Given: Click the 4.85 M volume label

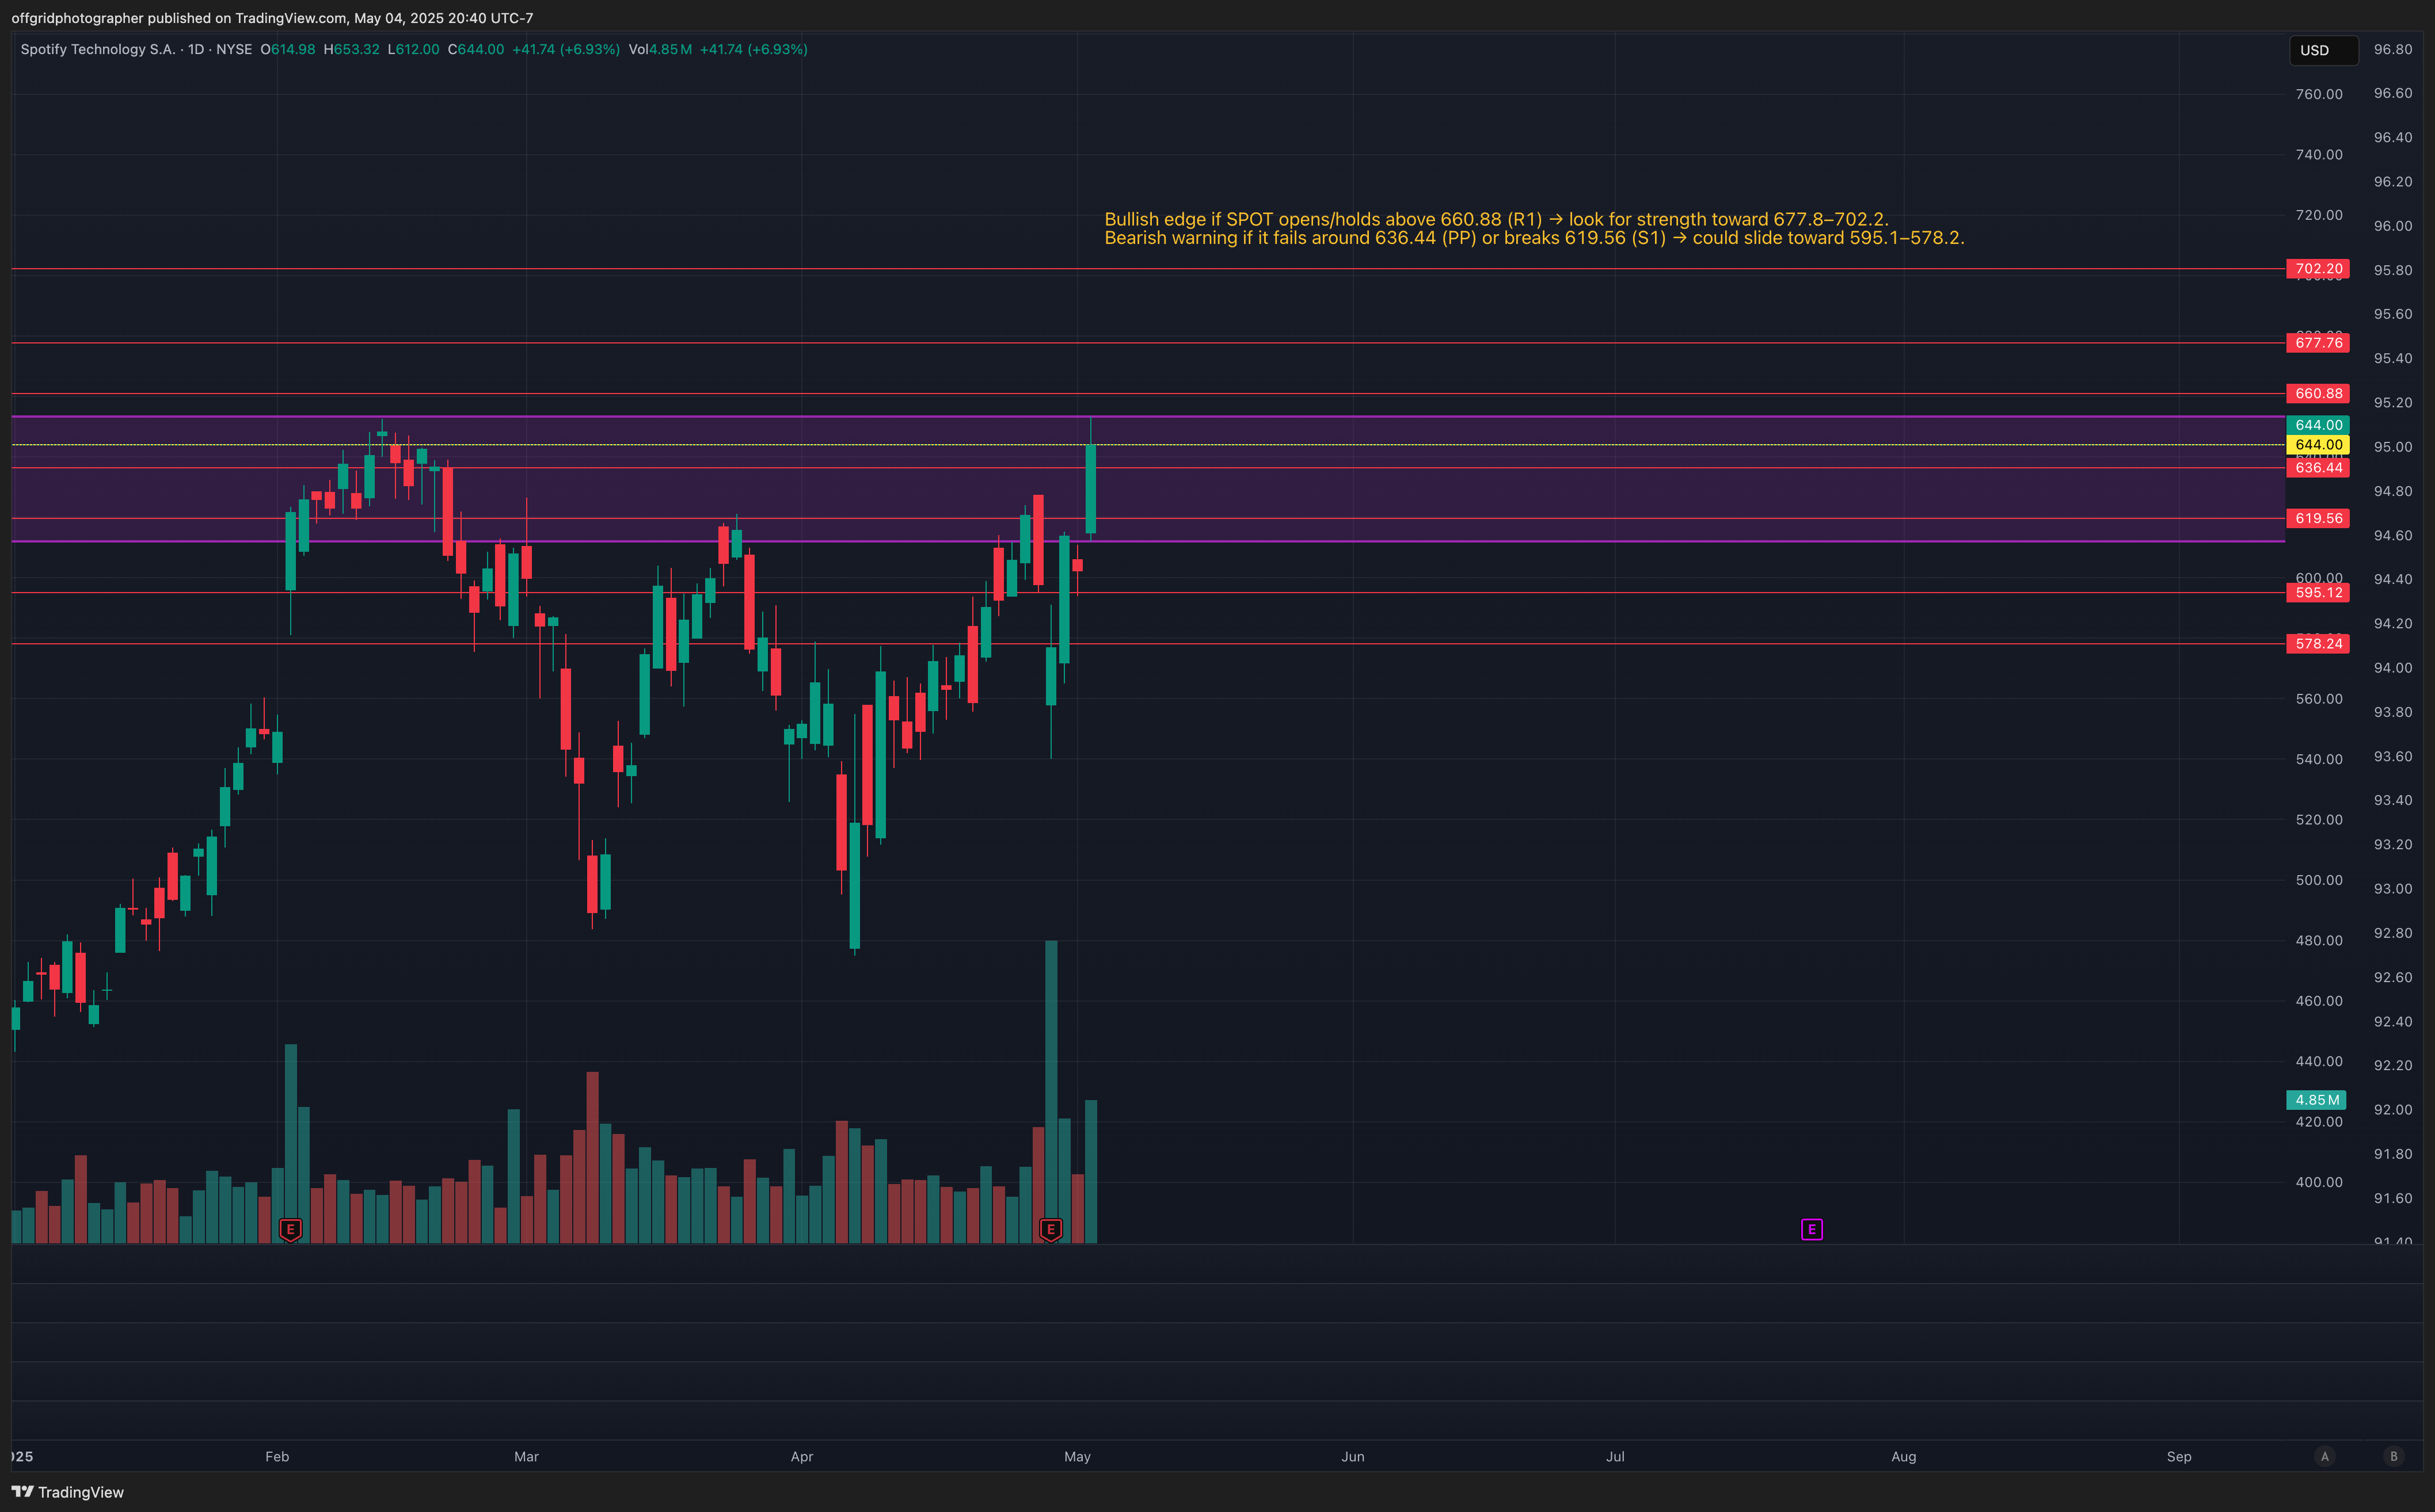Looking at the screenshot, I should coord(2316,1100).
